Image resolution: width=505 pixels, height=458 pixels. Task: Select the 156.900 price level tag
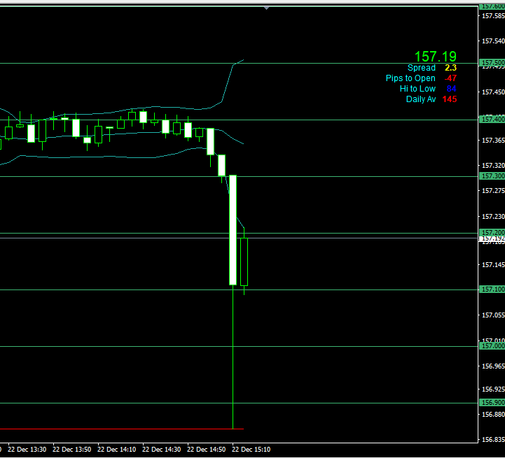coord(492,403)
